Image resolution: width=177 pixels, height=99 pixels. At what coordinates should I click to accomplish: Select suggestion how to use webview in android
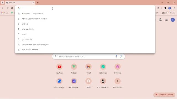pos(85,19)
